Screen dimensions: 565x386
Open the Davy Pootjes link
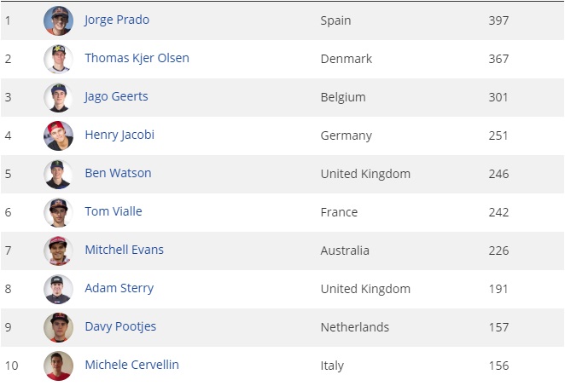(x=120, y=326)
